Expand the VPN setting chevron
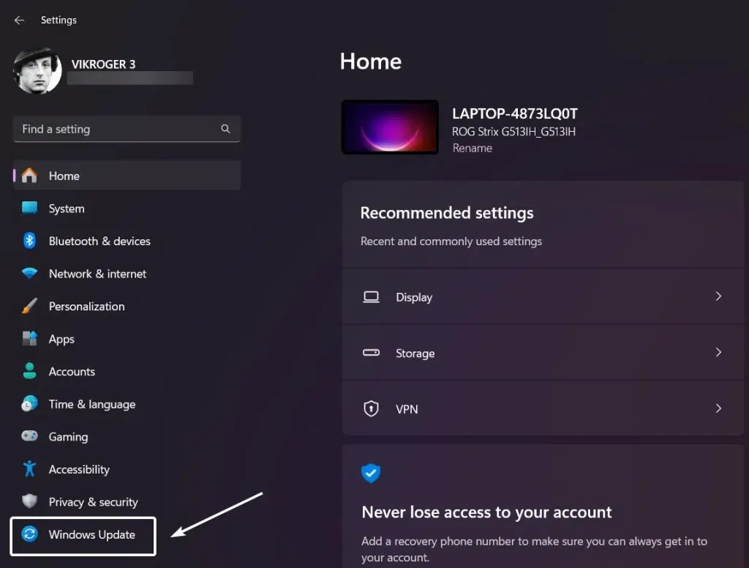This screenshot has width=749, height=568. point(718,408)
